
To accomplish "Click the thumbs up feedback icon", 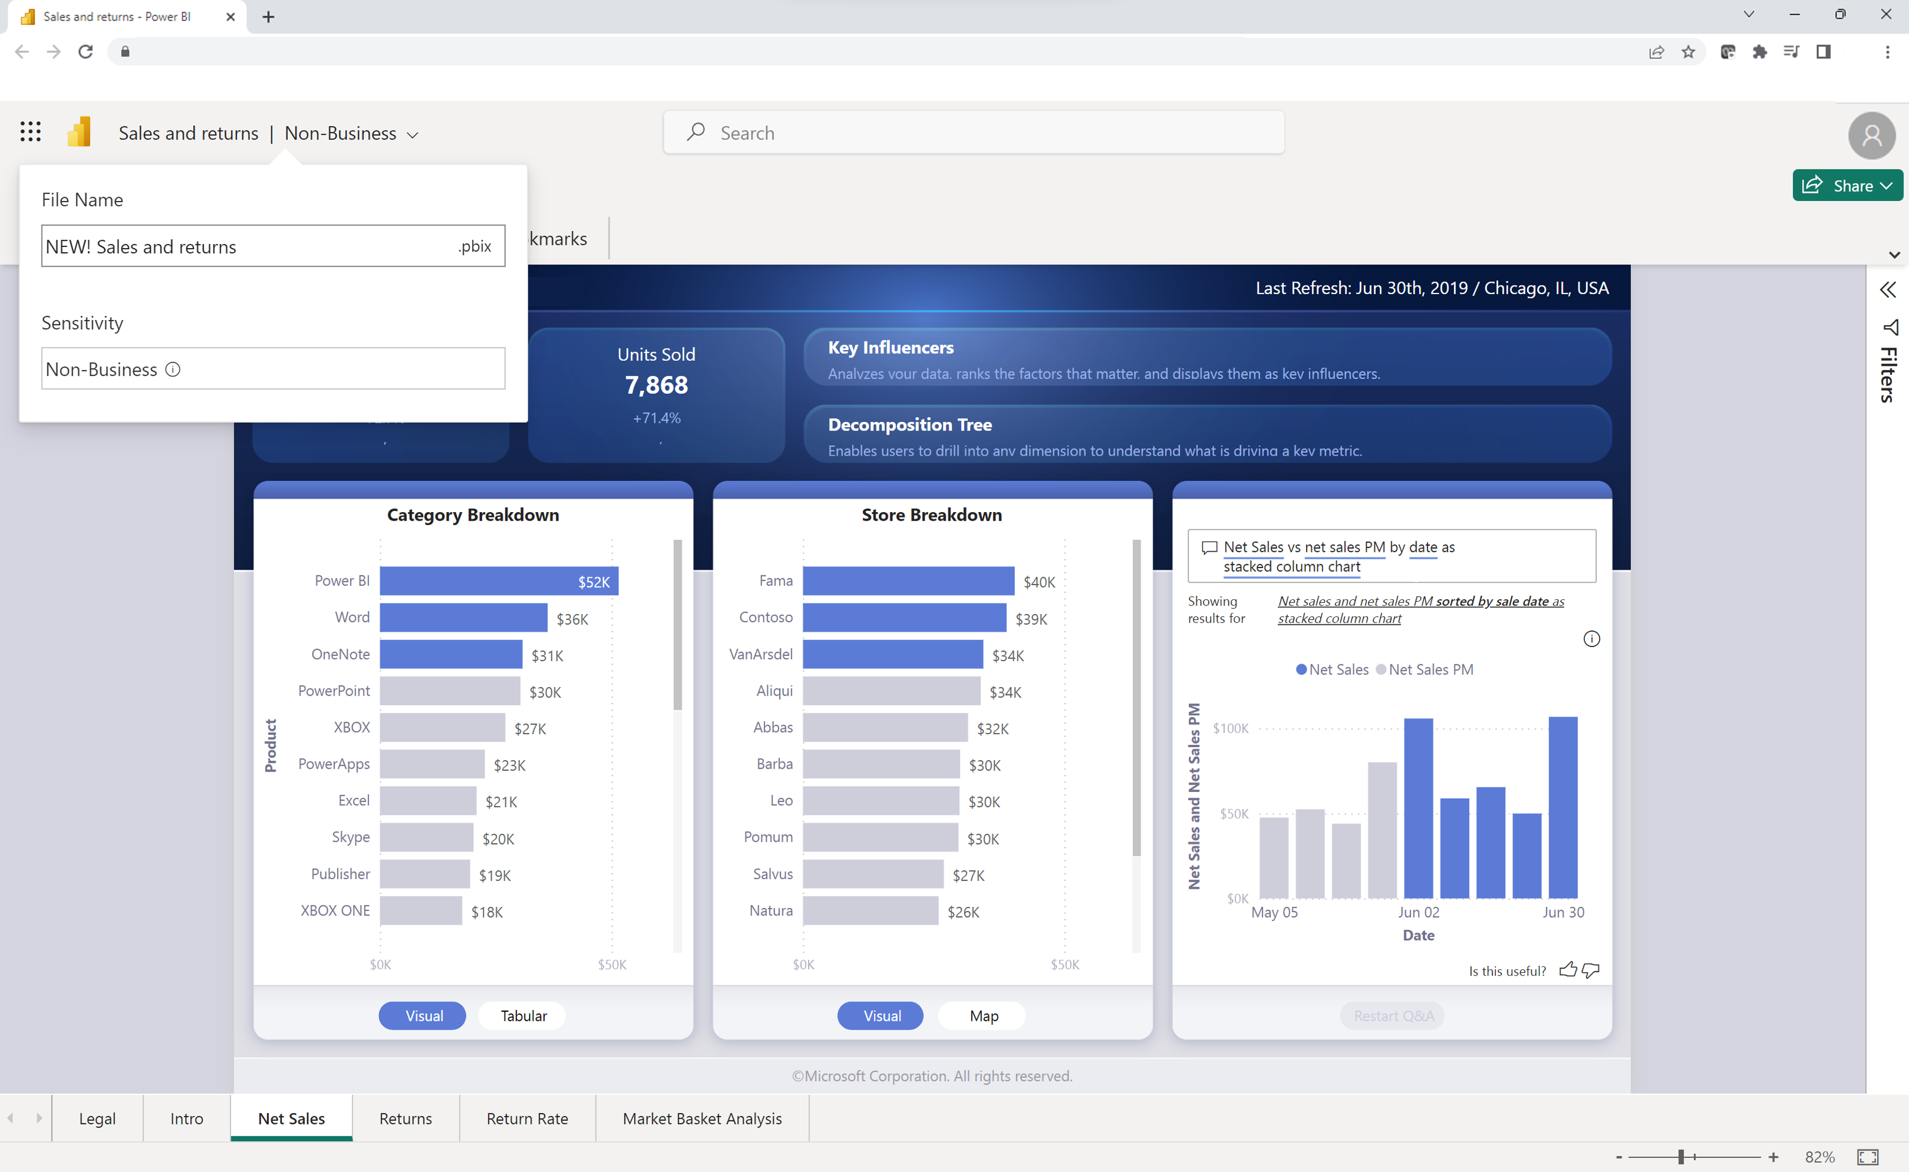I will click(1567, 970).
